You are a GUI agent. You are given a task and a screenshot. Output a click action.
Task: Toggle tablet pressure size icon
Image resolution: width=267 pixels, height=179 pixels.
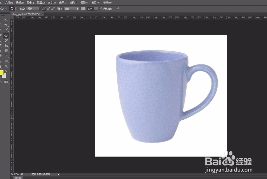click(x=117, y=9)
